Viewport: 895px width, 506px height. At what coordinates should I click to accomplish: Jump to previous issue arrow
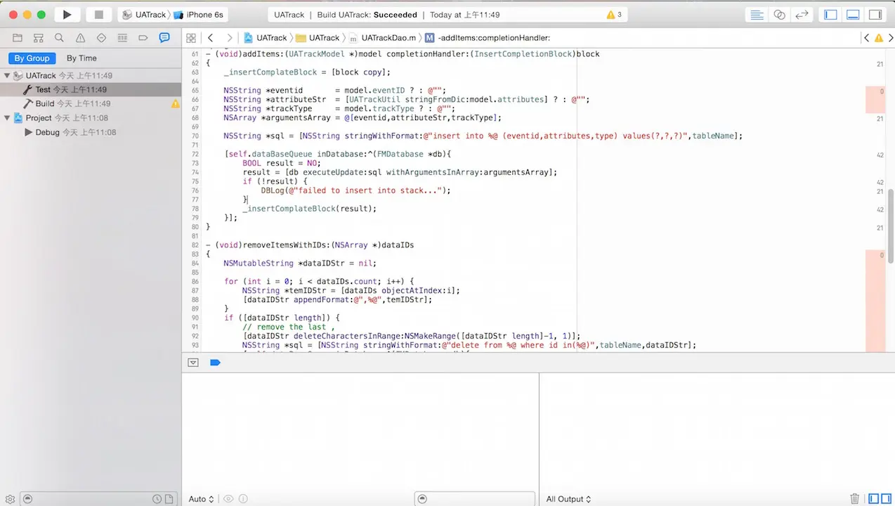(x=867, y=38)
